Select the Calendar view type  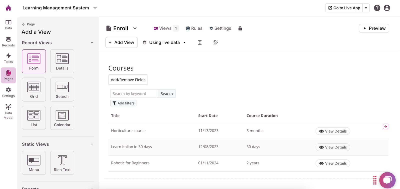62,118
